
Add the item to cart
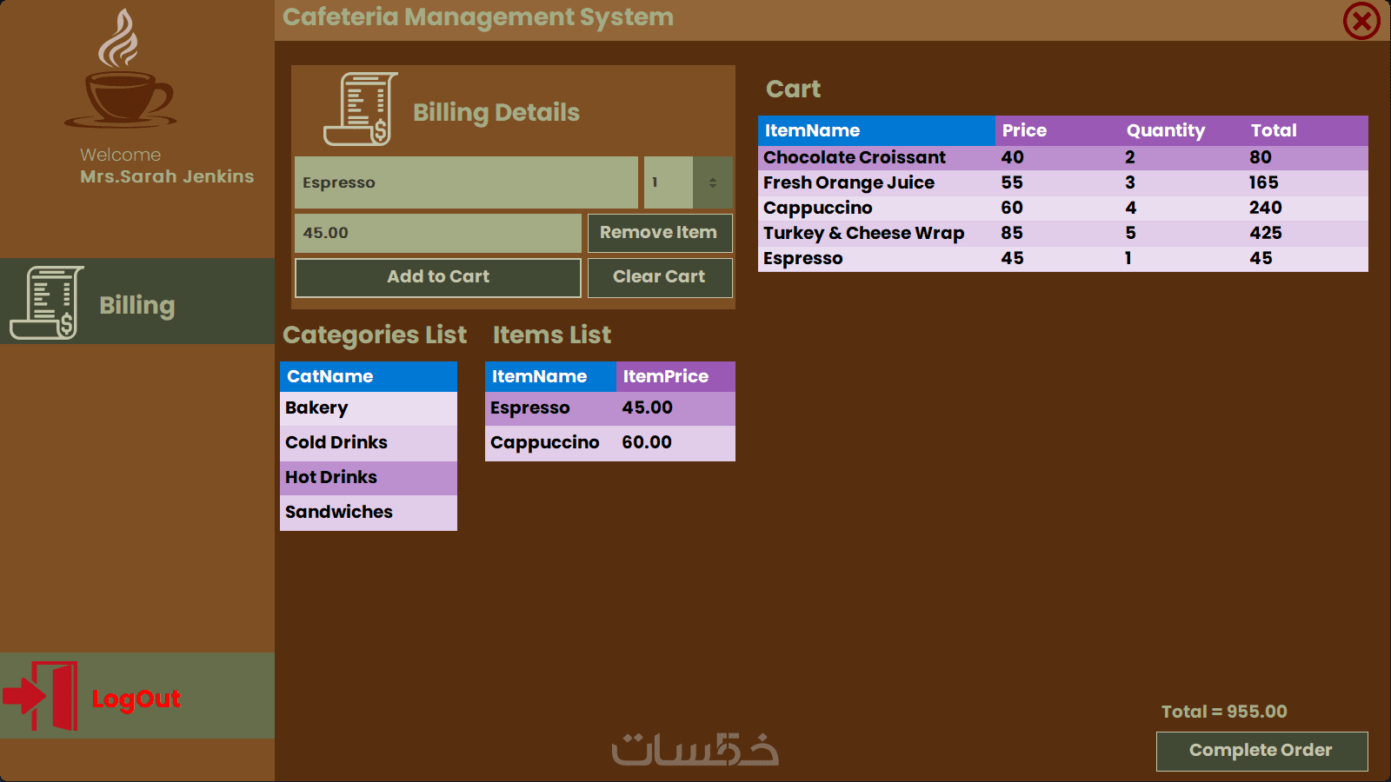coord(438,277)
